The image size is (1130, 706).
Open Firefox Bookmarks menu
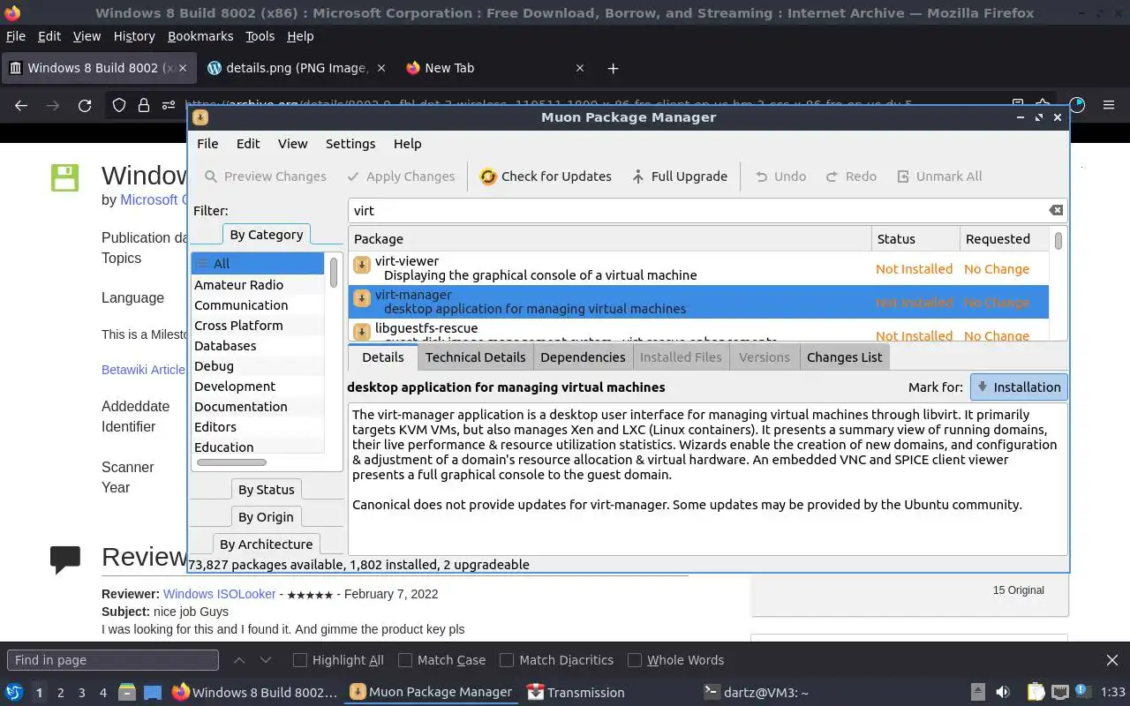[200, 36]
